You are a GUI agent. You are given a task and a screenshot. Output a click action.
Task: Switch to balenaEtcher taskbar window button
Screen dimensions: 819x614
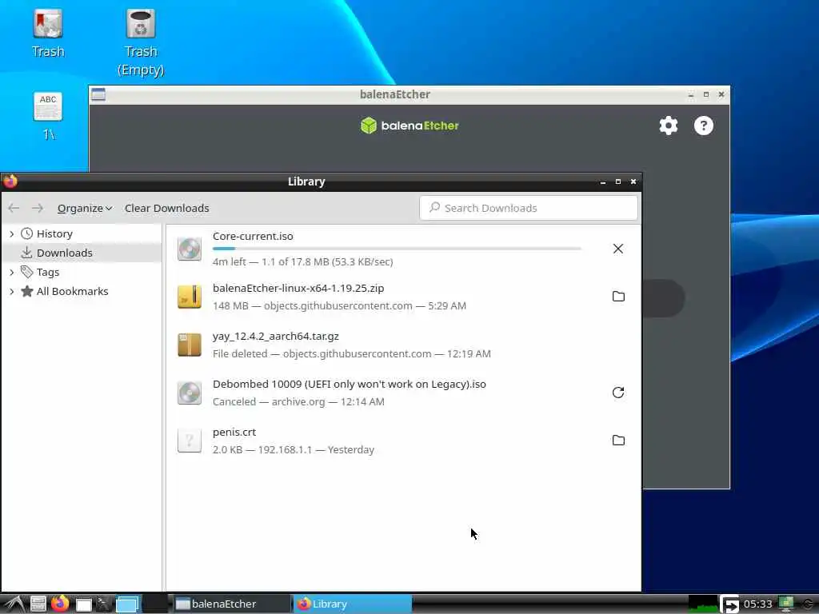pos(231,604)
